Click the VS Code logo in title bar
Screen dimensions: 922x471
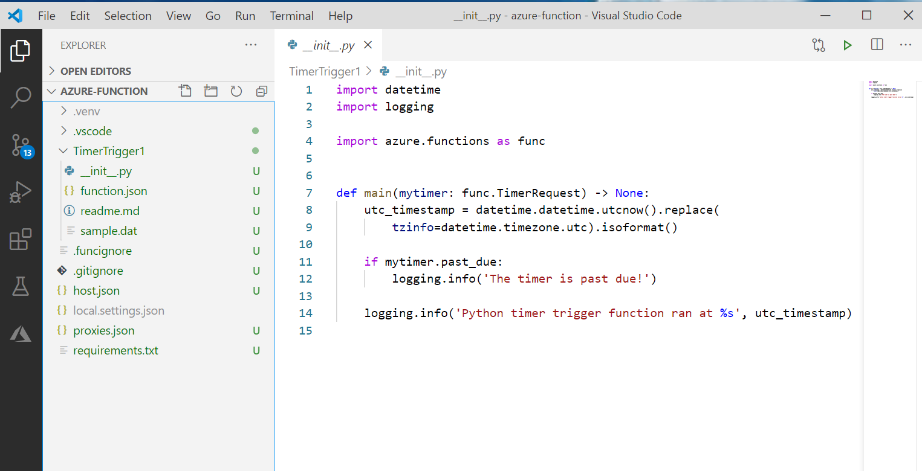16,16
